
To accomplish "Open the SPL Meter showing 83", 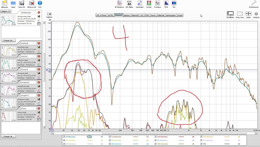I will [129, 4].
